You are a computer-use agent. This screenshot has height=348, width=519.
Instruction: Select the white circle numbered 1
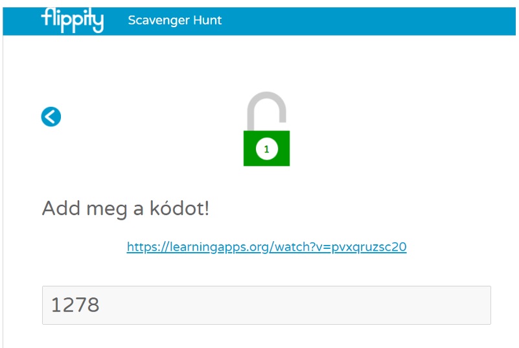tap(267, 149)
